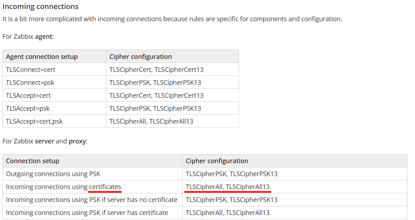Click 'Incoming connections using PSK if server has no certificate'
This screenshot has width=415, height=220.
92,200
